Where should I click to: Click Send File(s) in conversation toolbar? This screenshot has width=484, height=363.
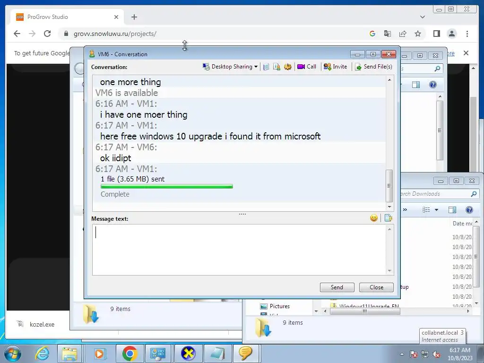point(373,67)
